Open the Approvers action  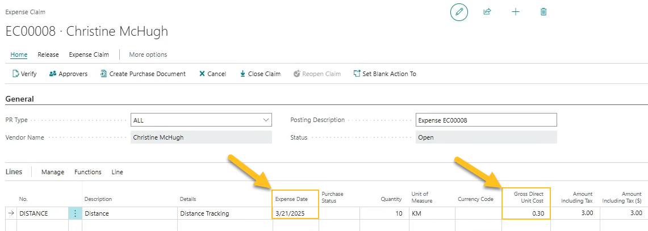(68, 74)
